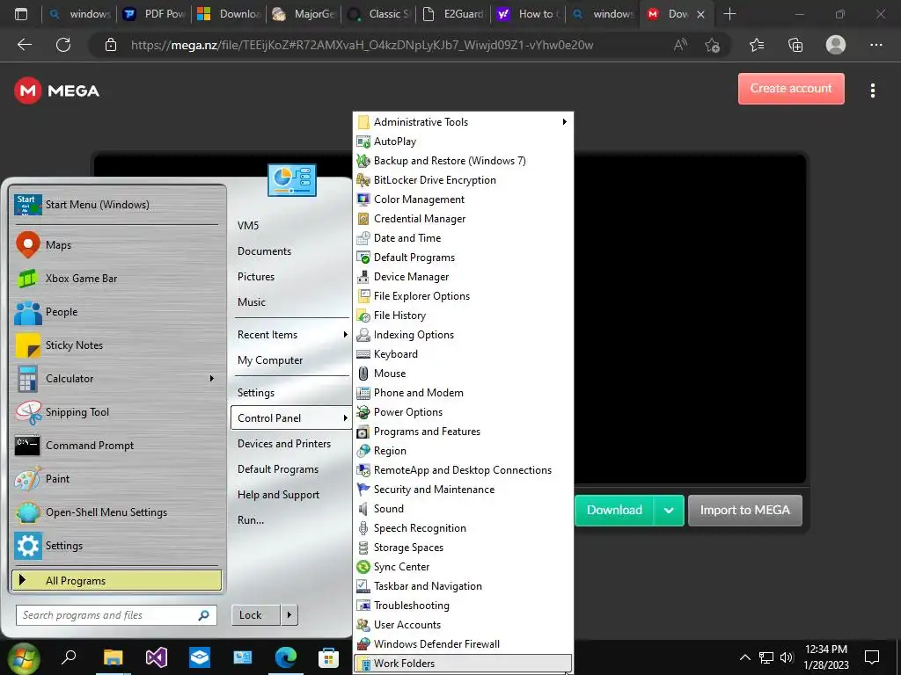Open Pictures folder entry
The height and width of the screenshot is (675, 901).
[290, 277]
